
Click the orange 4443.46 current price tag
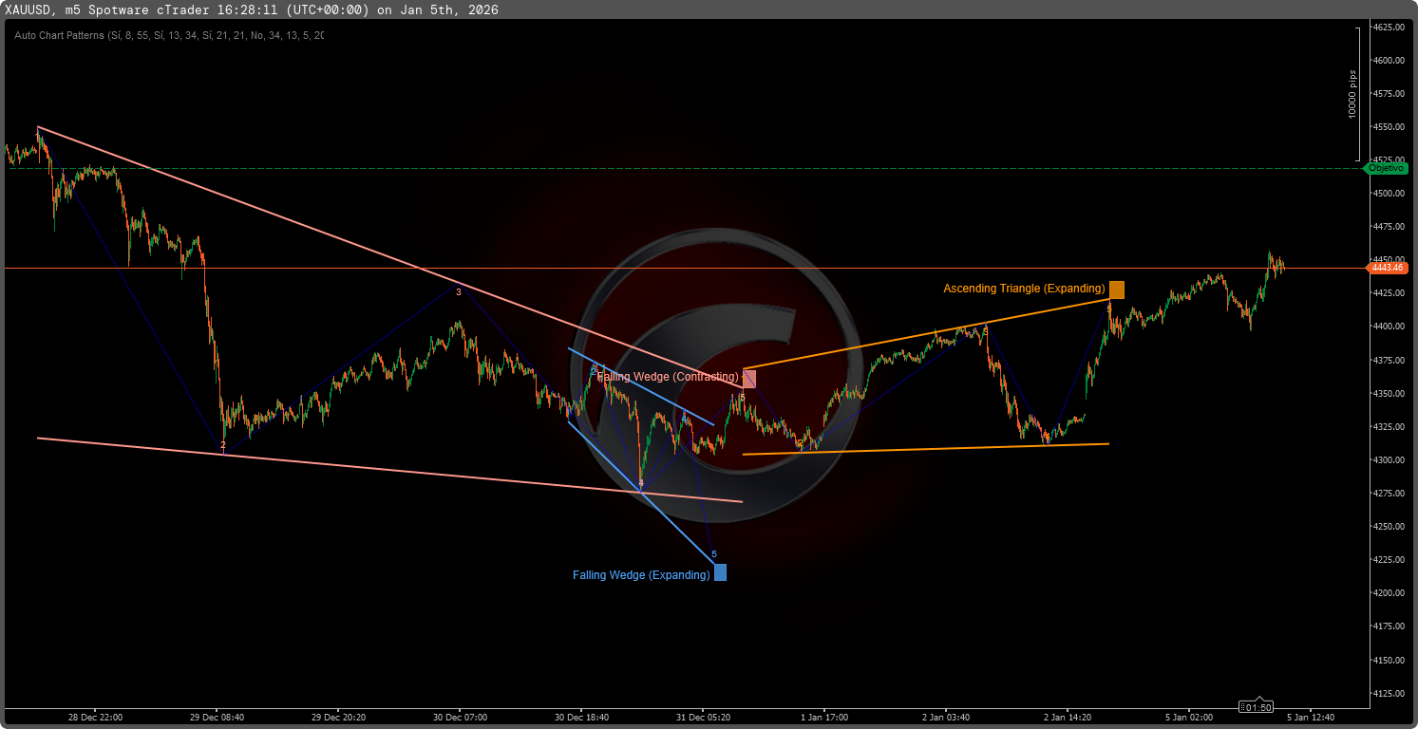[x=1388, y=268]
